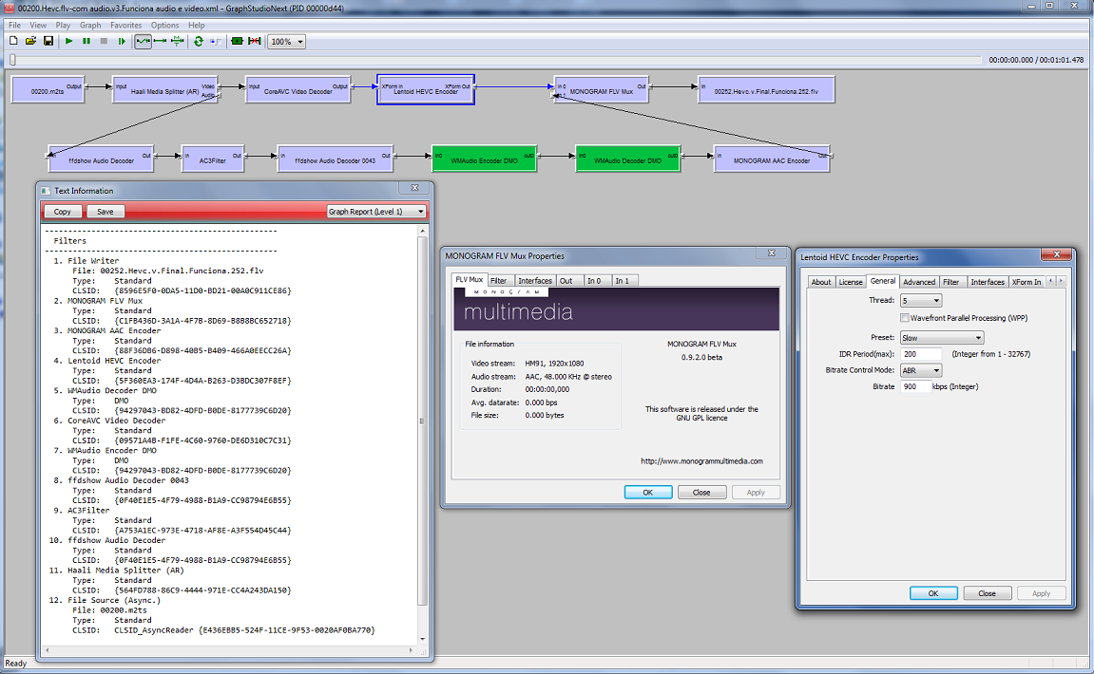The width and height of the screenshot is (1094, 674).
Task: Open the Favorites menu
Action: point(125,25)
